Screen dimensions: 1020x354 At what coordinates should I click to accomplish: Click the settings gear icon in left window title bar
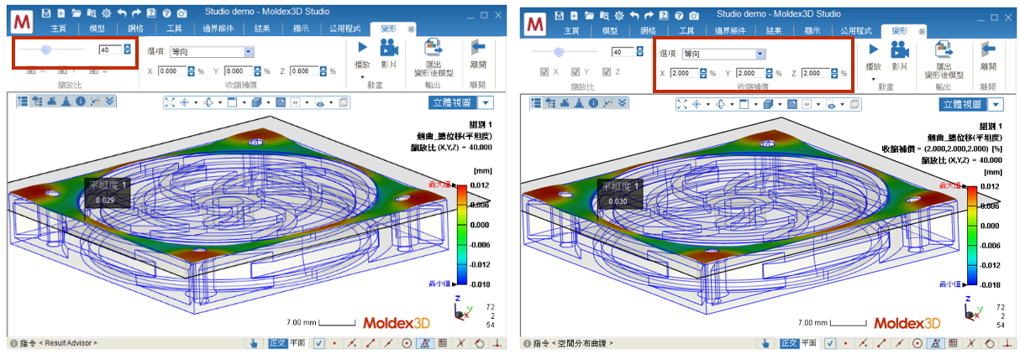point(106,14)
